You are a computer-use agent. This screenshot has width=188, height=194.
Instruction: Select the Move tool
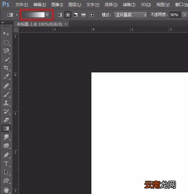coord(6,33)
